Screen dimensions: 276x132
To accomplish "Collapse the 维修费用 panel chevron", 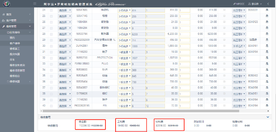I will pyautogui.click(x=268, y=117).
